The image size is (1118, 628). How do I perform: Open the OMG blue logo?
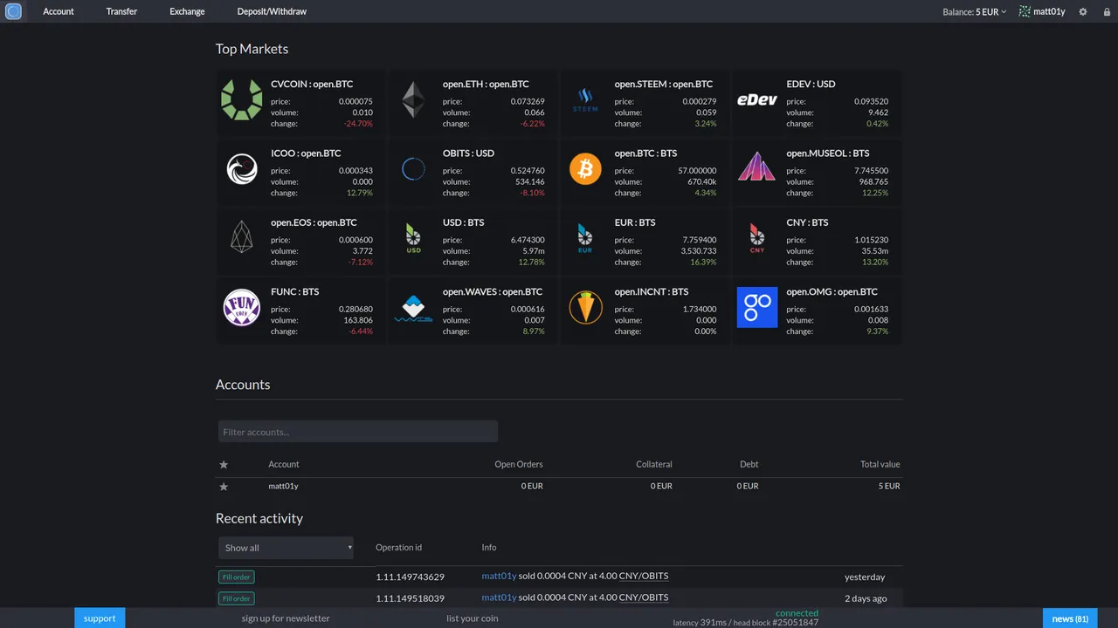tap(757, 308)
